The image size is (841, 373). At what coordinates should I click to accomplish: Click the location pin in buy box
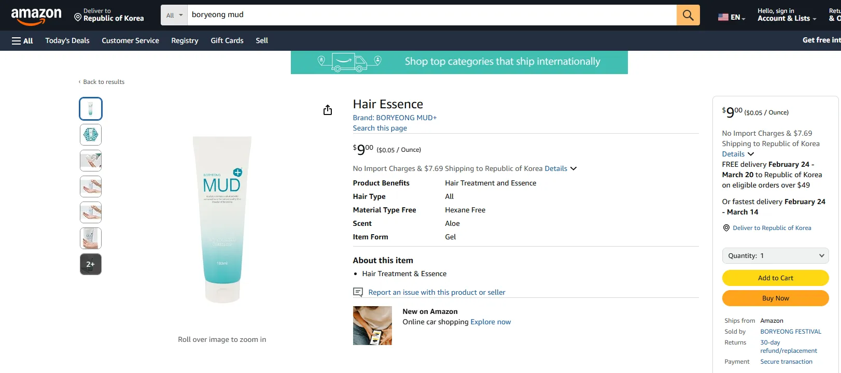click(x=726, y=228)
